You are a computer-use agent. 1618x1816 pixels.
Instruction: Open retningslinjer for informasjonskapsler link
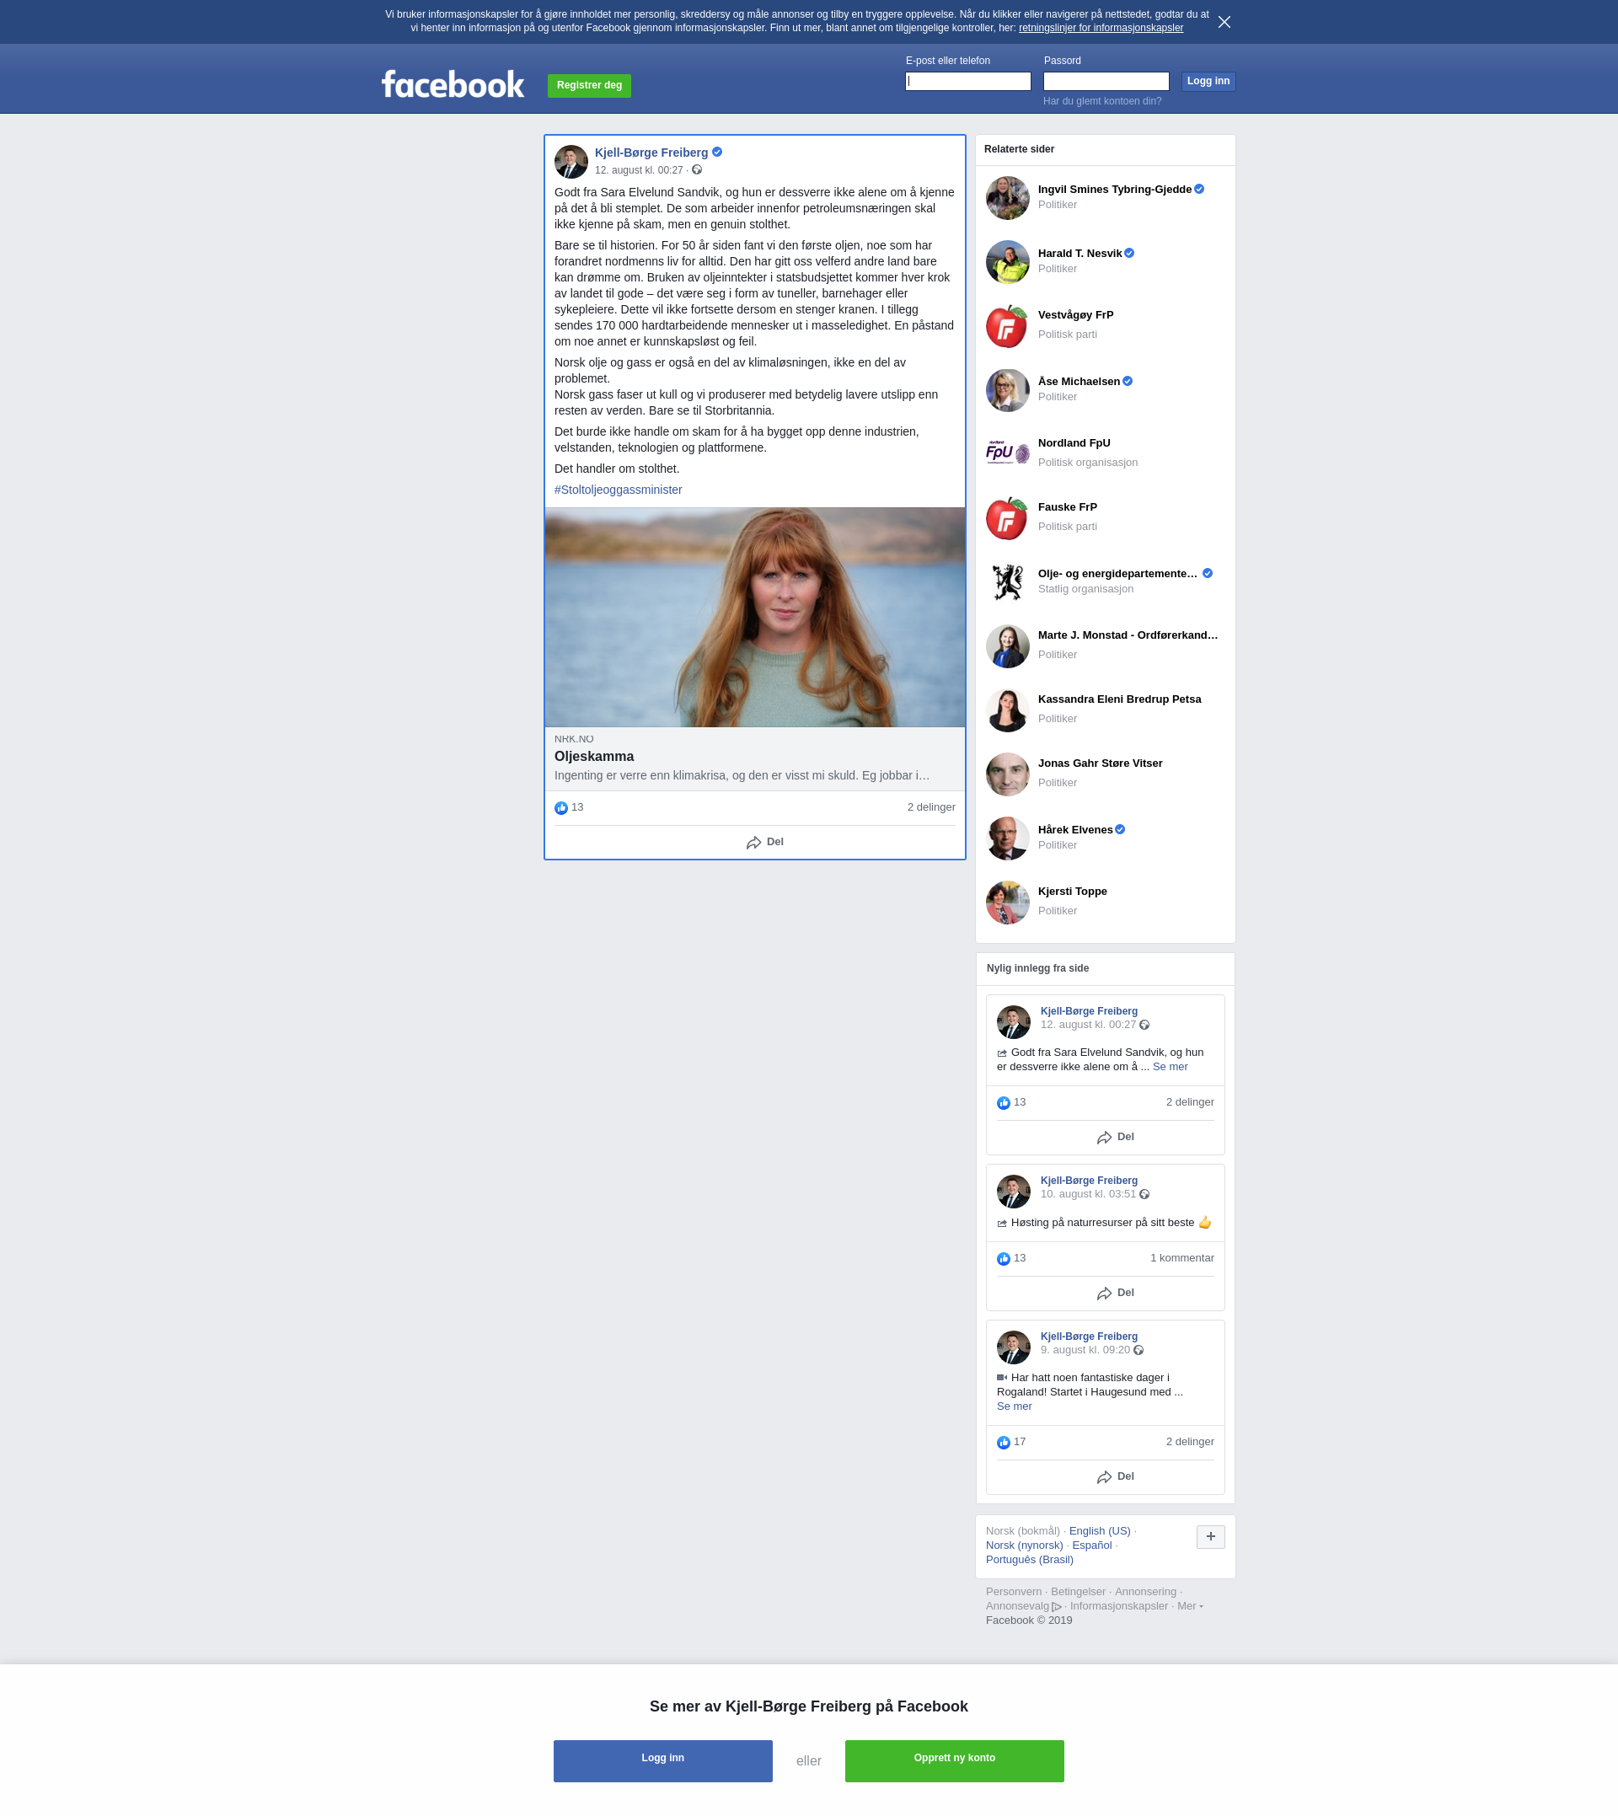point(1101,28)
